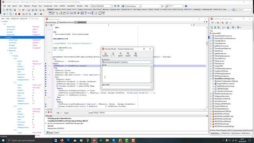Switch to the Design tab under the editor
Screen dimensions: 254x143
coord(96,112)
